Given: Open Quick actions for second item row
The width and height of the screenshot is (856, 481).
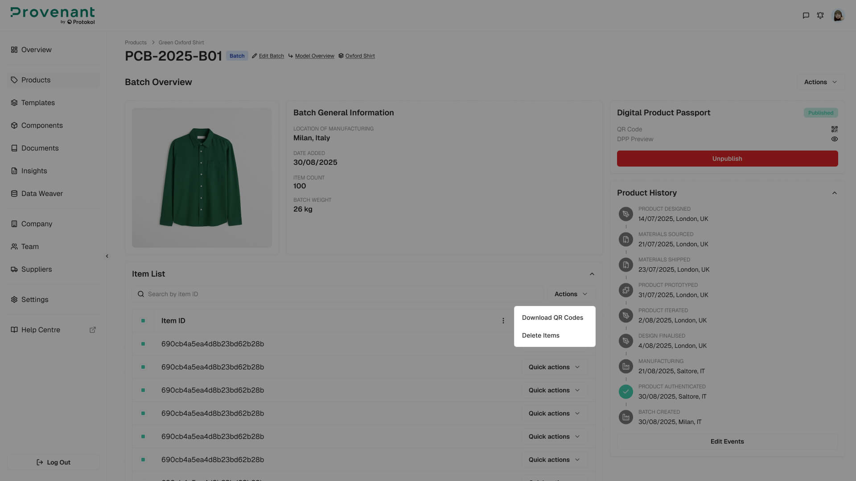Looking at the screenshot, I should click(x=554, y=367).
